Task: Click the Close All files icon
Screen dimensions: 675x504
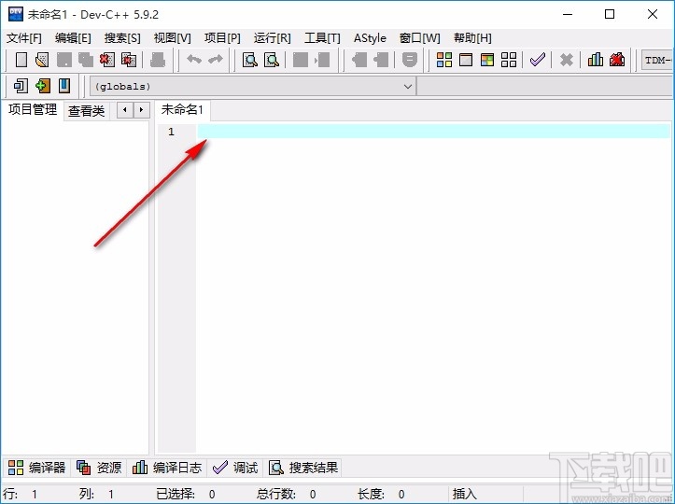Action: click(x=128, y=60)
